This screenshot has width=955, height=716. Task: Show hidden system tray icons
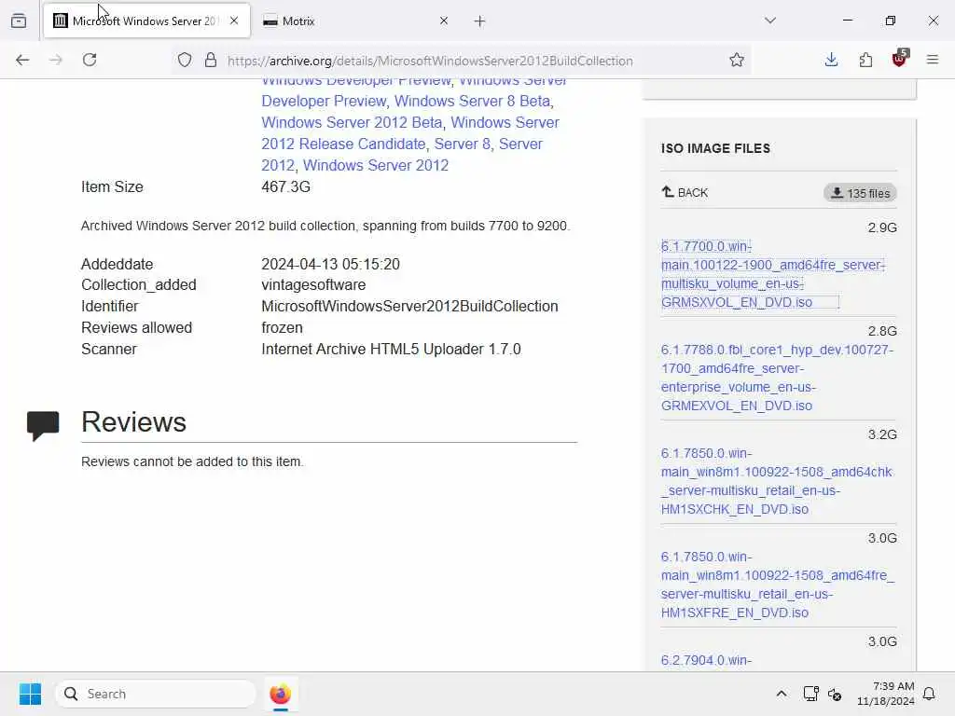[782, 694]
